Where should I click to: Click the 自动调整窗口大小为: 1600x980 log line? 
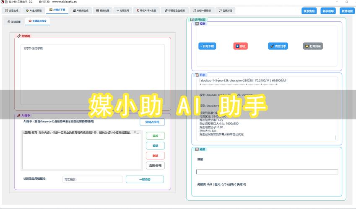[219, 124]
